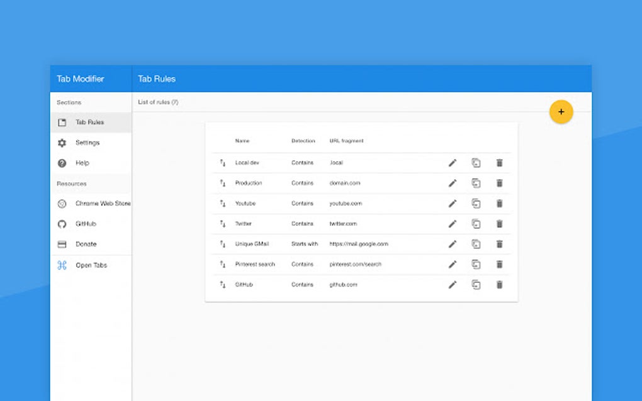Duplicate the Unique GMail rule
642x401 pixels.
476,244
